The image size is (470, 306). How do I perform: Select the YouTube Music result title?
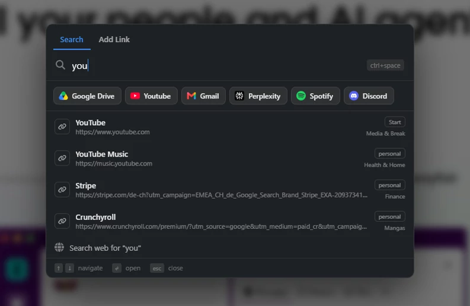coord(102,154)
